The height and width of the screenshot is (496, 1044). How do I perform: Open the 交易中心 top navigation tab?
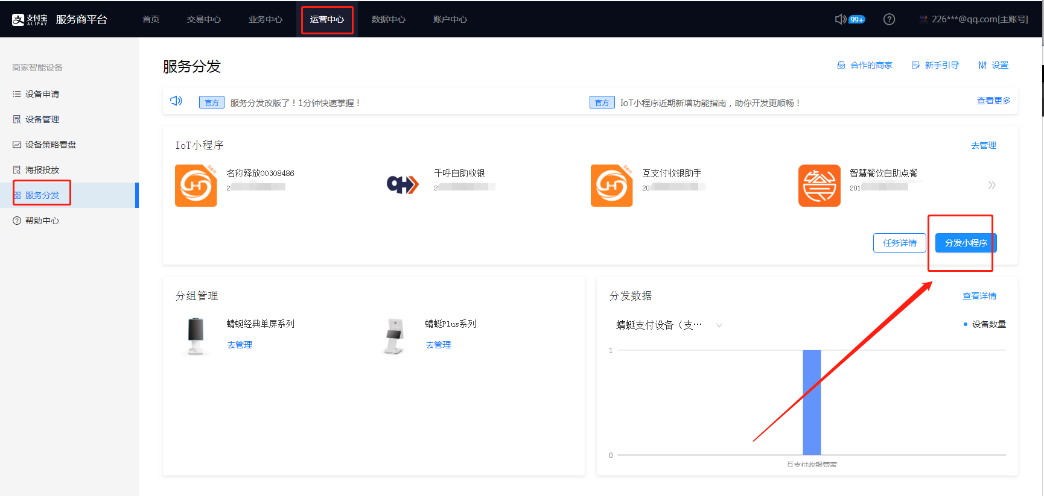[204, 19]
